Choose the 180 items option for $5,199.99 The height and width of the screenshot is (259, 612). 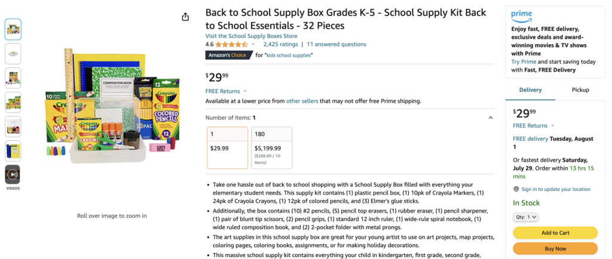click(x=272, y=147)
